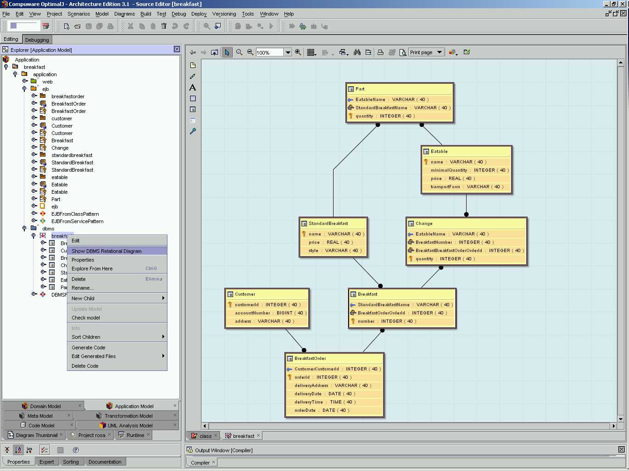Click the new file icon in main toolbar
The height and width of the screenshot is (471, 629).
67,26
